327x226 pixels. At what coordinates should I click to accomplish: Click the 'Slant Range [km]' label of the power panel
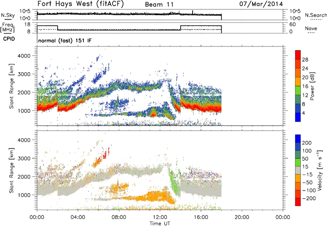pyautogui.click(x=11, y=86)
